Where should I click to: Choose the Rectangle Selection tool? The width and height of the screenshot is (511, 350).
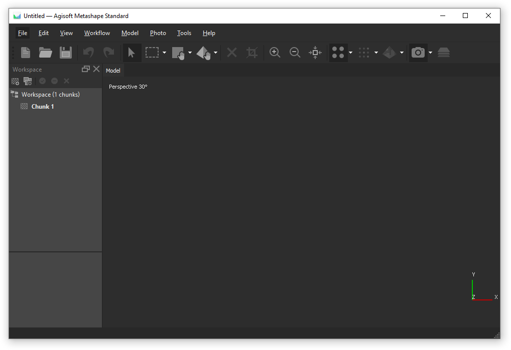pyautogui.click(x=152, y=52)
